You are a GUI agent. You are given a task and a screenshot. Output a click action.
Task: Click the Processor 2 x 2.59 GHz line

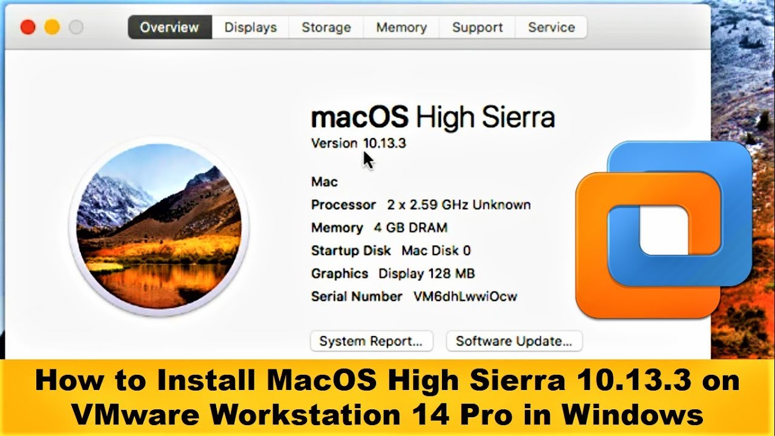421,205
